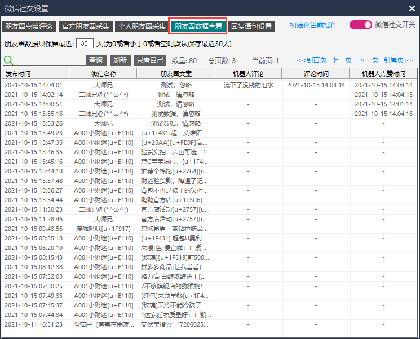Viewport: 420px width, 339px height.
Task: Close the 微信社交设置 window
Action: (412, 8)
